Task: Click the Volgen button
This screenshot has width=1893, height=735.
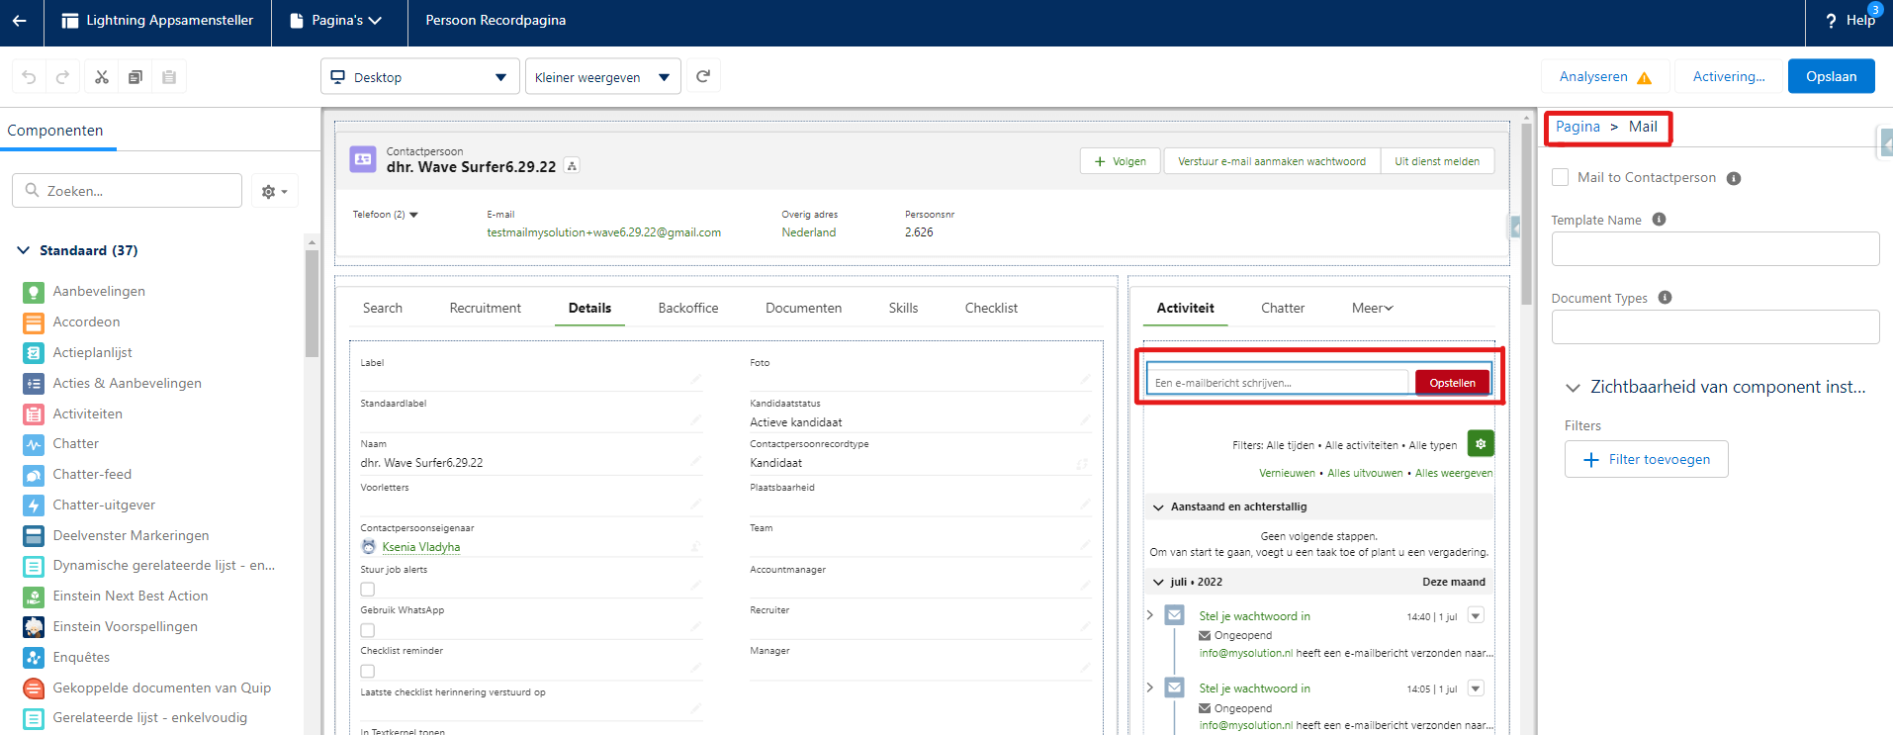Action: point(1121,161)
